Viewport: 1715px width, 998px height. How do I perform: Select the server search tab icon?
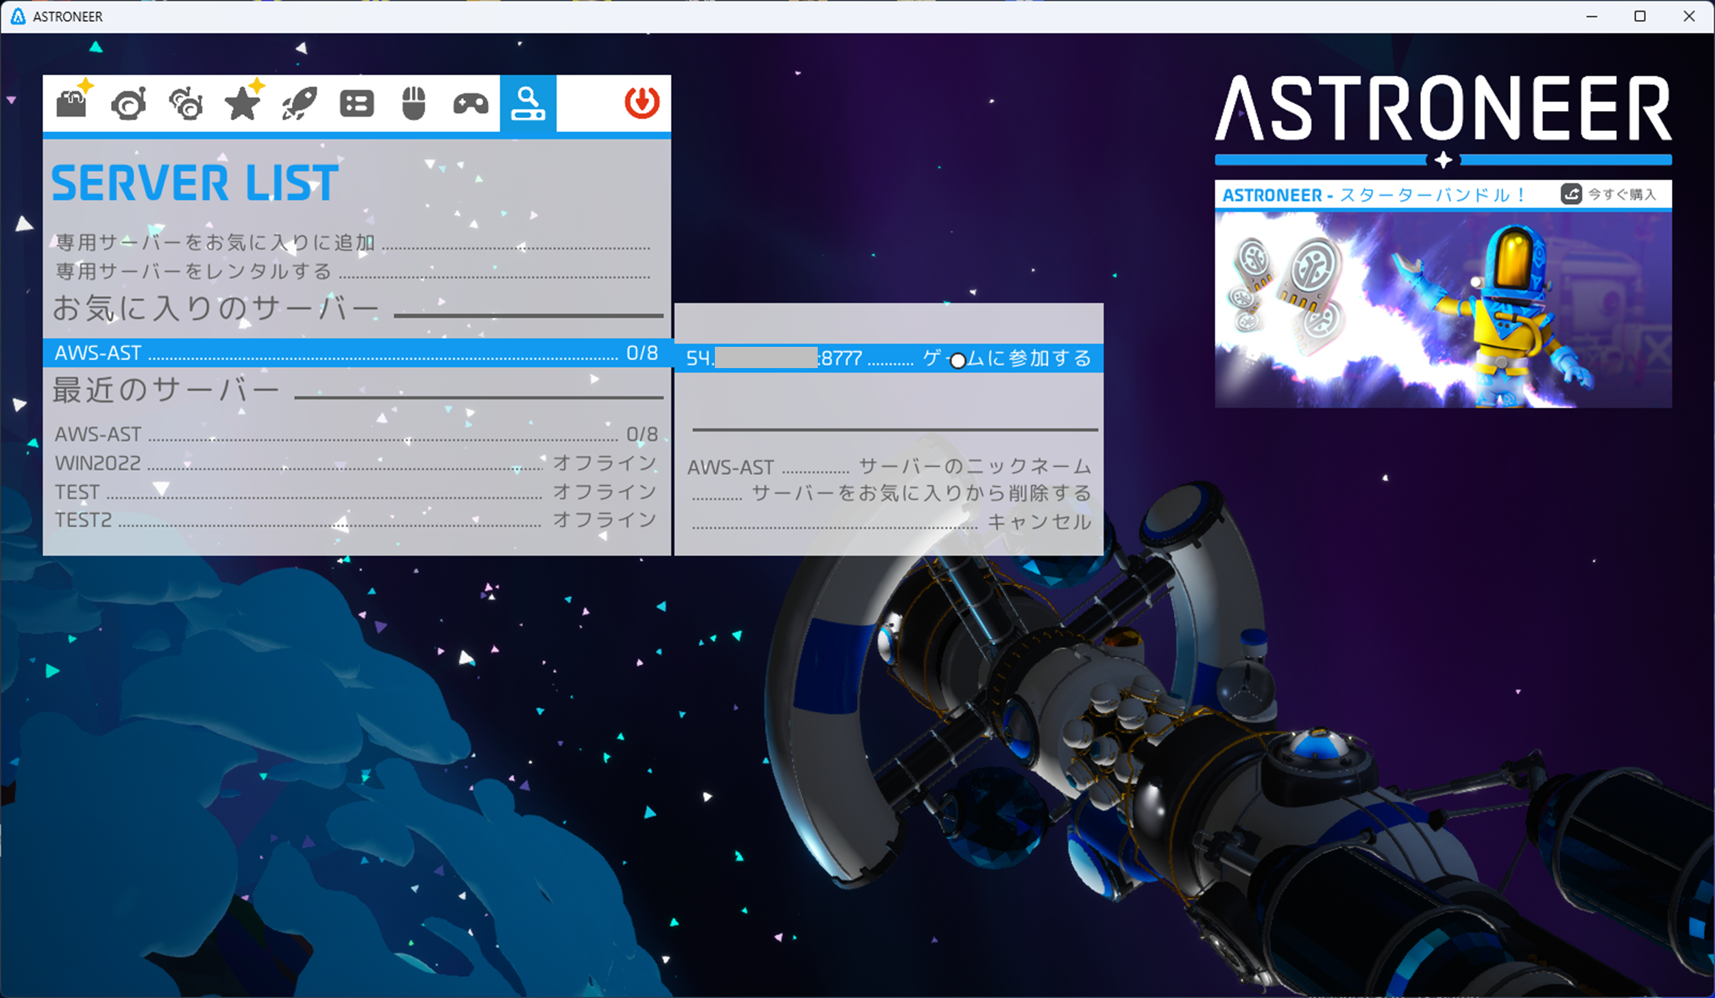tap(528, 104)
